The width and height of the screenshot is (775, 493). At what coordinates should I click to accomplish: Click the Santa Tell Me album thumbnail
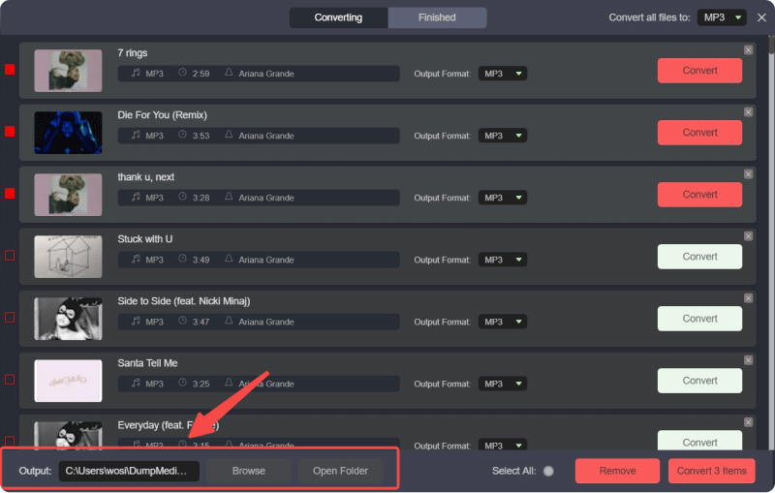[x=68, y=381]
